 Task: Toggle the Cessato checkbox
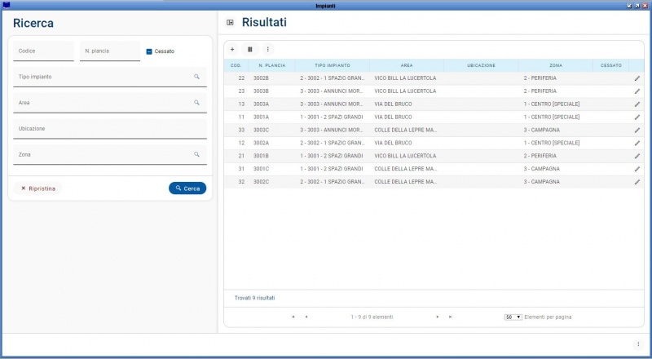(x=149, y=51)
